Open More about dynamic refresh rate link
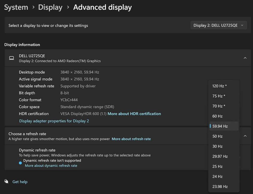Viewport: 253px width, 194px height. coord(51,166)
